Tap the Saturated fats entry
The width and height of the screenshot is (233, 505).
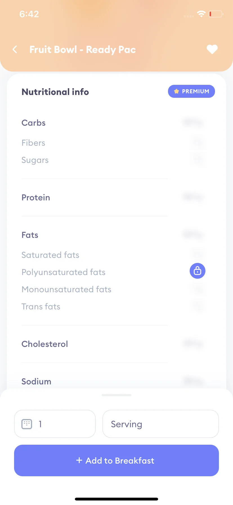pyautogui.click(x=50, y=255)
